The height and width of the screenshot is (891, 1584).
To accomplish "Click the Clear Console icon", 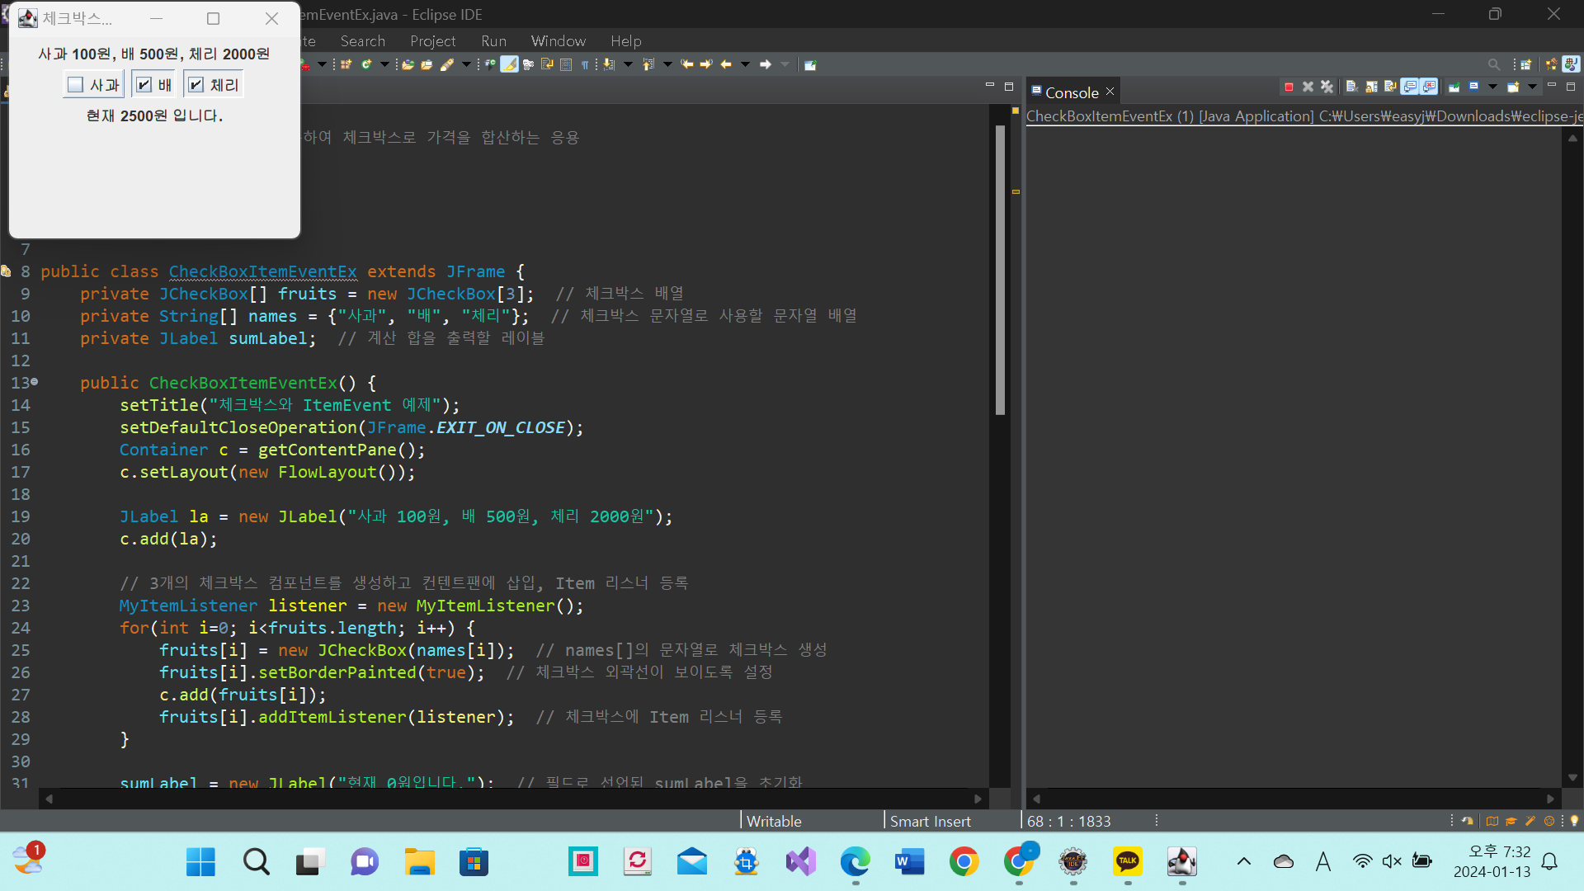I will click(1352, 87).
